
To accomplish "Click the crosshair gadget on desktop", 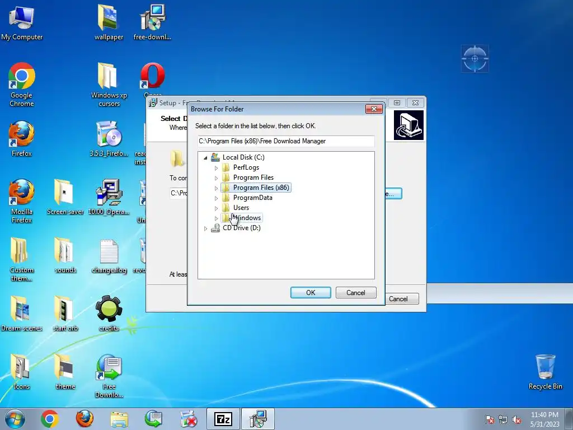I will (475, 58).
